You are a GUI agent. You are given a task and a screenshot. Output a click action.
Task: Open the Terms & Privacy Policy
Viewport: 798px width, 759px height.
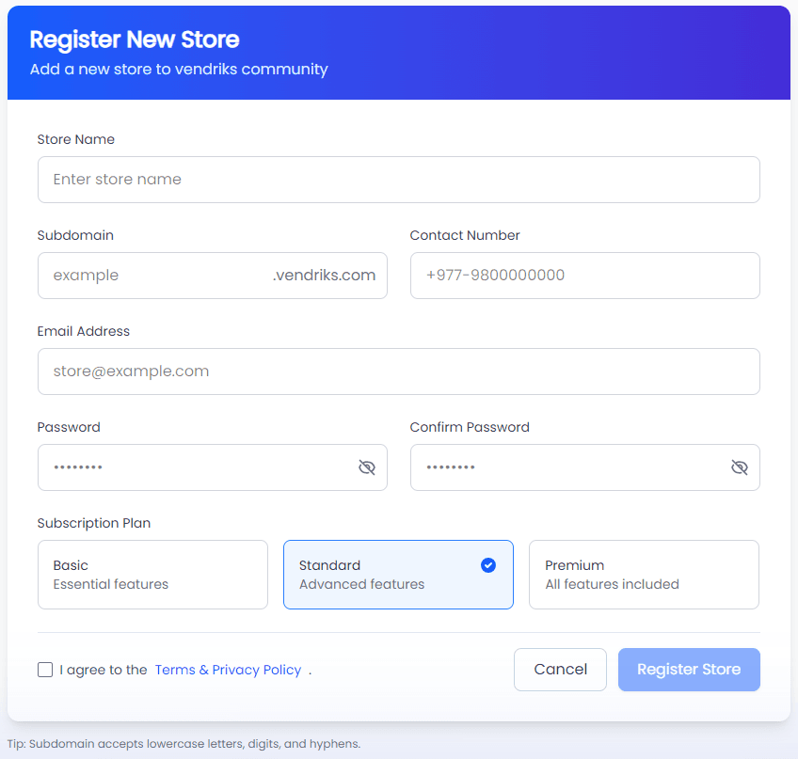tap(228, 669)
